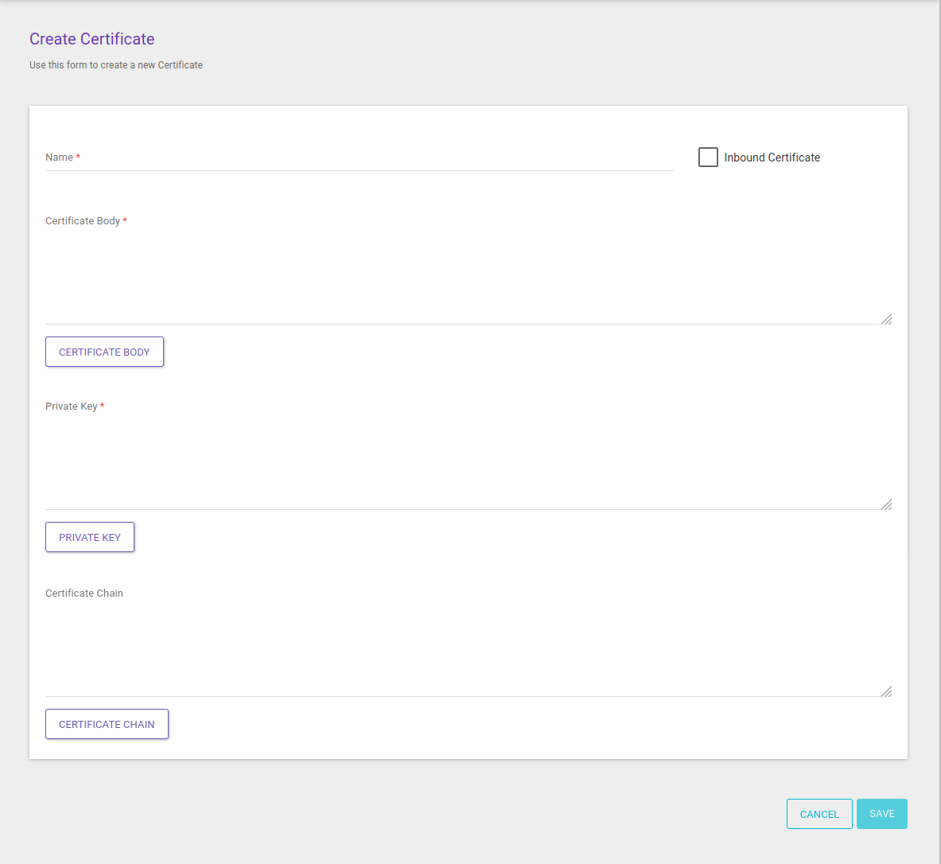
Task: Click the Inbound Certificate label text
Action: pos(771,157)
